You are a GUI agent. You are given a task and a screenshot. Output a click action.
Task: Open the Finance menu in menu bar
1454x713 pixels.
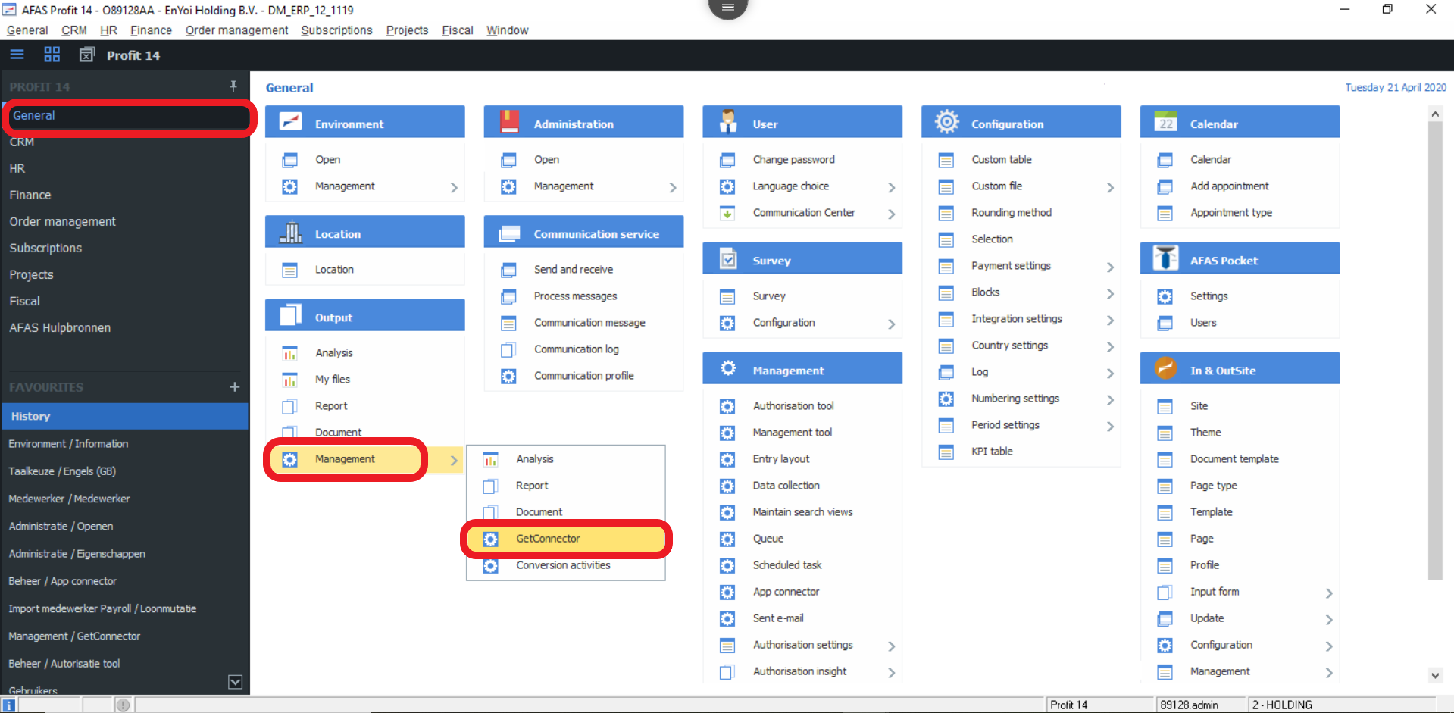click(151, 30)
